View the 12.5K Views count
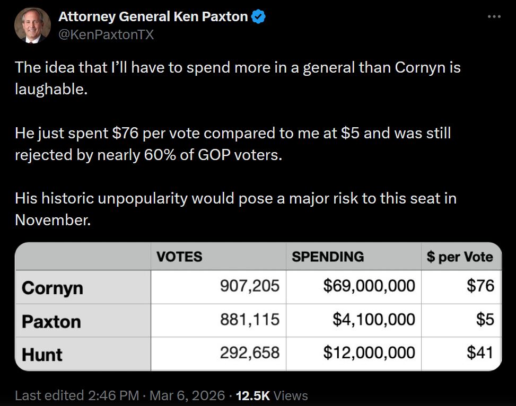 click(272, 395)
